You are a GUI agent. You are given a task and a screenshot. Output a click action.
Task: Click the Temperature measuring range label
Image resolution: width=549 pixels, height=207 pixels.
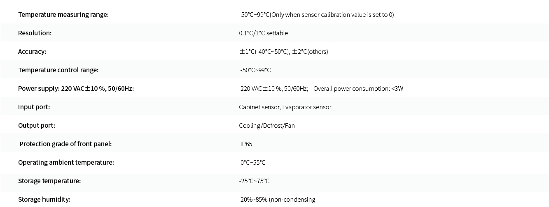coord(63,15)
